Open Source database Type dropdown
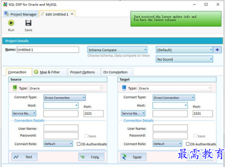 [x=65, y=88]
